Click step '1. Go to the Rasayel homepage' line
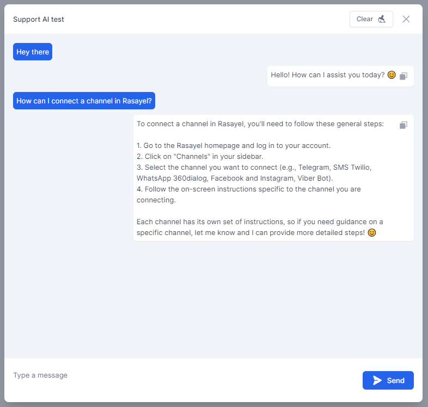 point(234,146)
